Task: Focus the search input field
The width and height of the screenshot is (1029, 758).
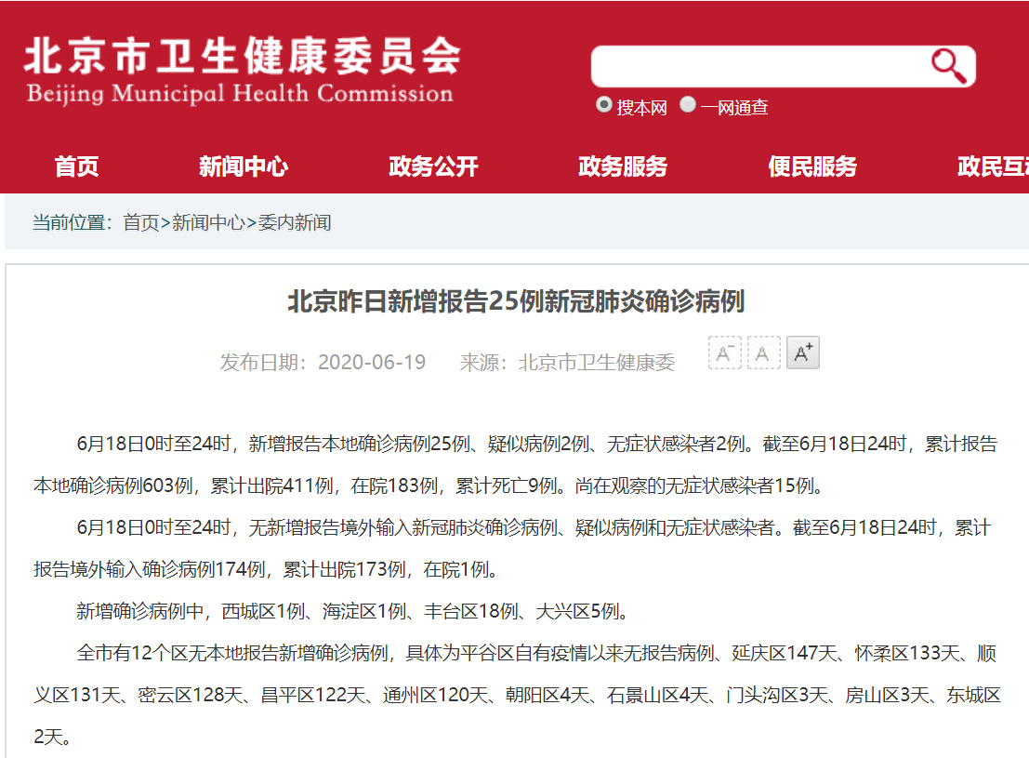Action: coord(758,66)
